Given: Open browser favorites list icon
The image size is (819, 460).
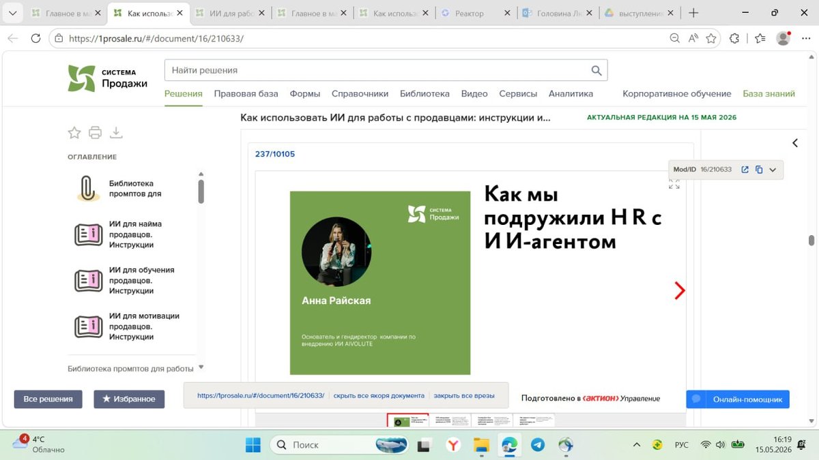Looking at the screenshot, I should pos(760,39).
